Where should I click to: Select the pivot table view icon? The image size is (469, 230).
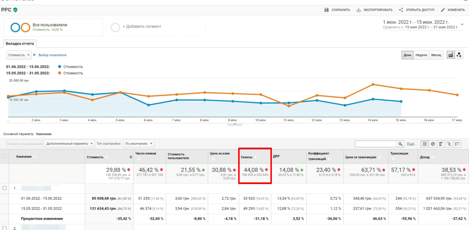[458, 144]
